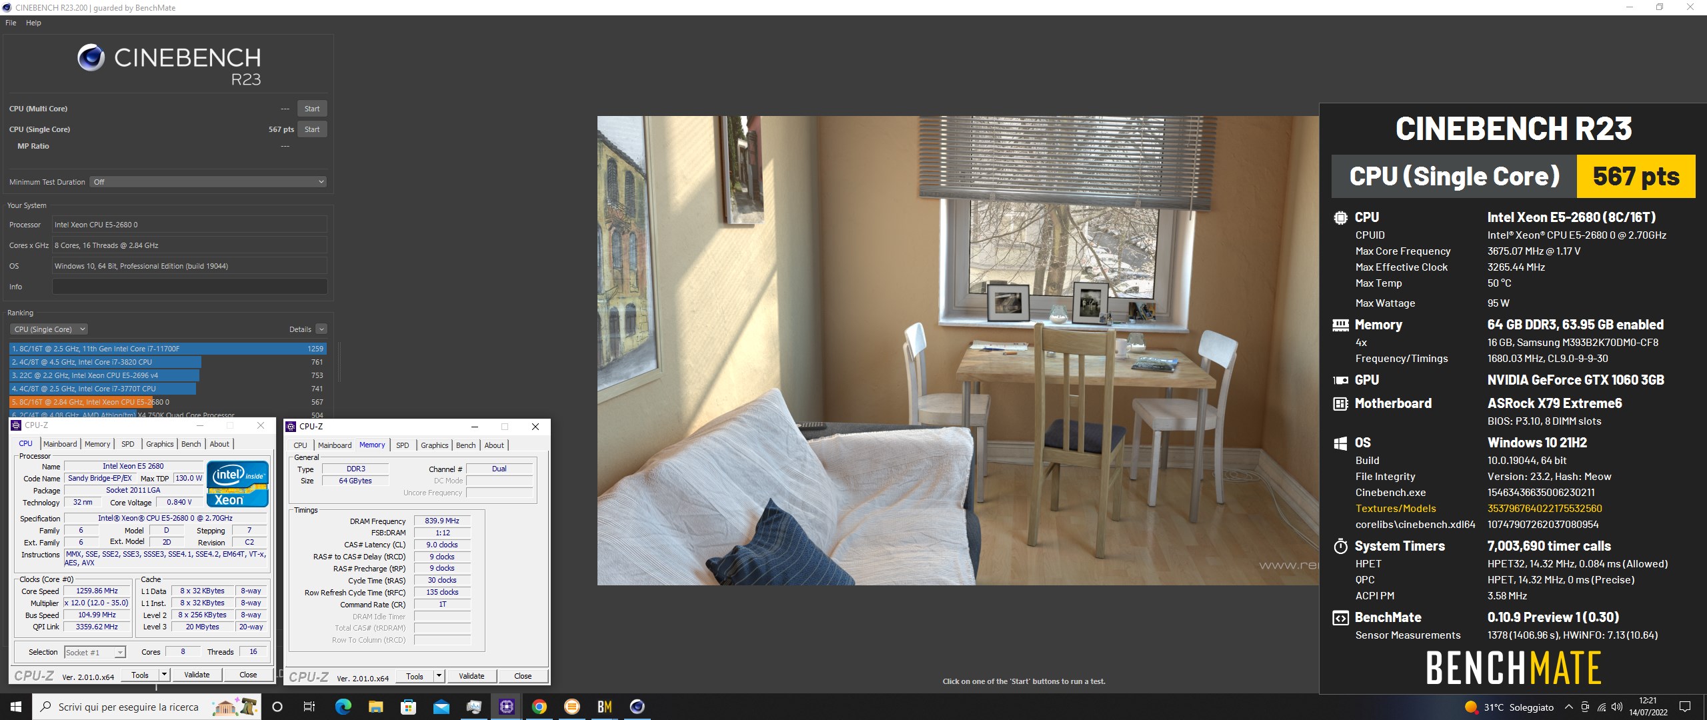Switch to the system monitor taskbar app
Screen dimensions: 1707x720
coord(473,707)
